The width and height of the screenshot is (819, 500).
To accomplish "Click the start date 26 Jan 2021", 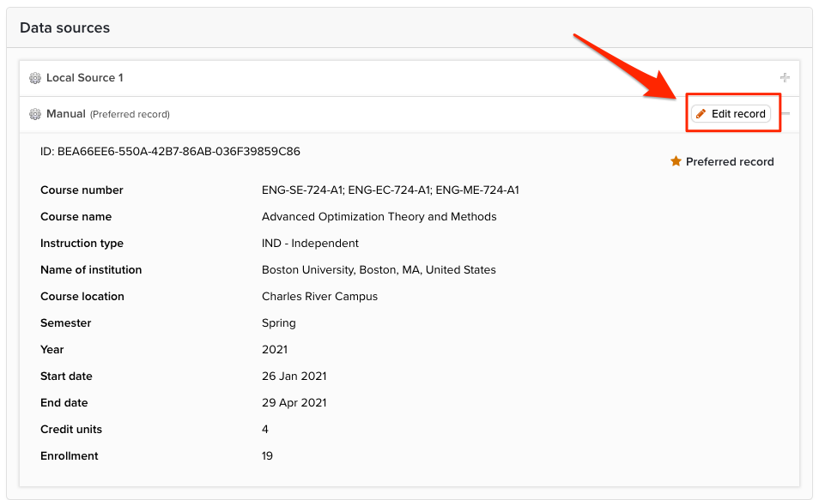I will pos(294,377).
